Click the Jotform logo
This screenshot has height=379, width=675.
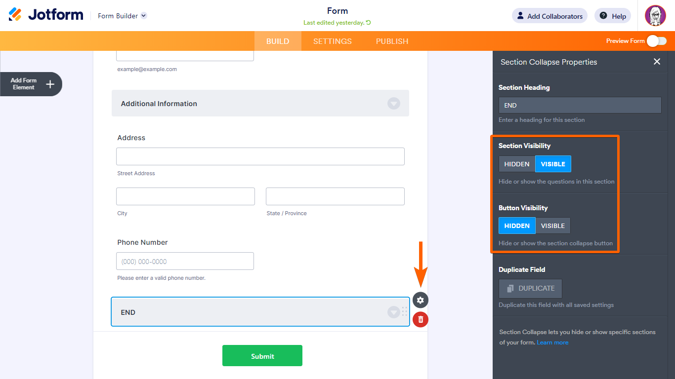pyautogui.click(x=46, y=15)
